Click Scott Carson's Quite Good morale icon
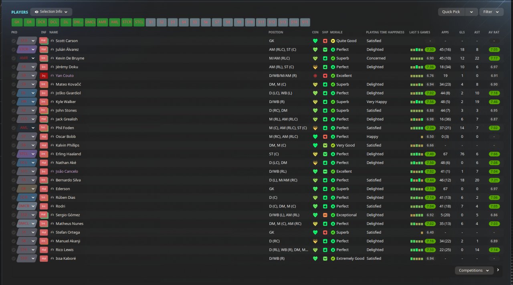 tap(333, 41)
